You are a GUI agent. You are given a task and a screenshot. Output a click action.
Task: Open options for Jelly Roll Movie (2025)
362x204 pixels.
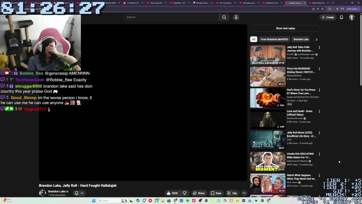point(319,133)
